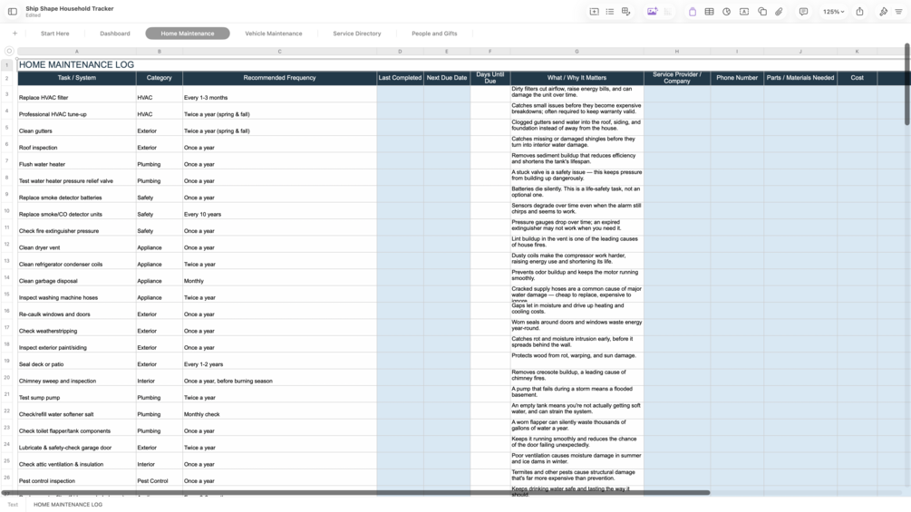
Task: Open the Format paintbrush panel
Action: click(x=883, y=12)
